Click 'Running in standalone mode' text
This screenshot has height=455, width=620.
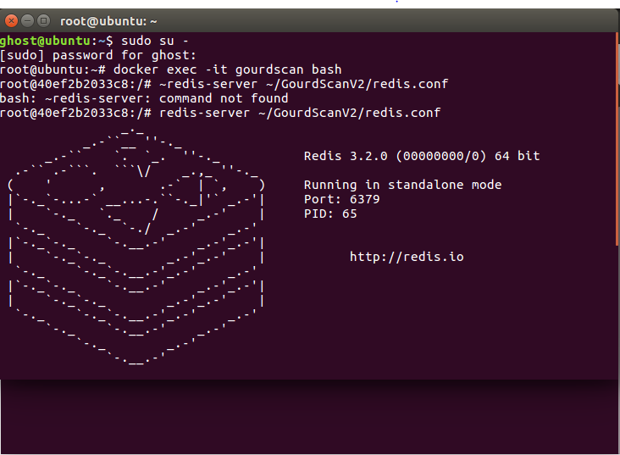click(x=402, y=185)
